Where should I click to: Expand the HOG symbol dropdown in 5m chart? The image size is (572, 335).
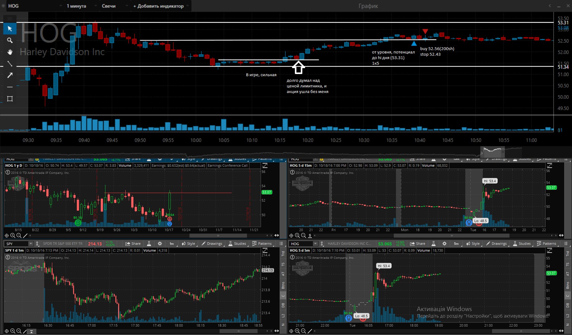click(315, 244)
